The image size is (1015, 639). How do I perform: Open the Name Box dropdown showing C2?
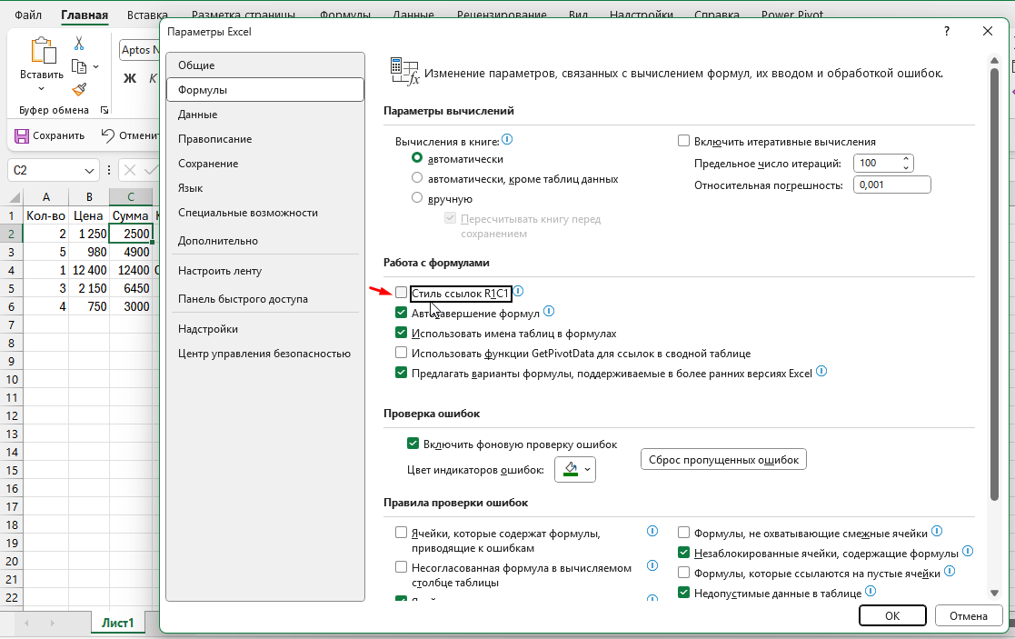[86, 170]
